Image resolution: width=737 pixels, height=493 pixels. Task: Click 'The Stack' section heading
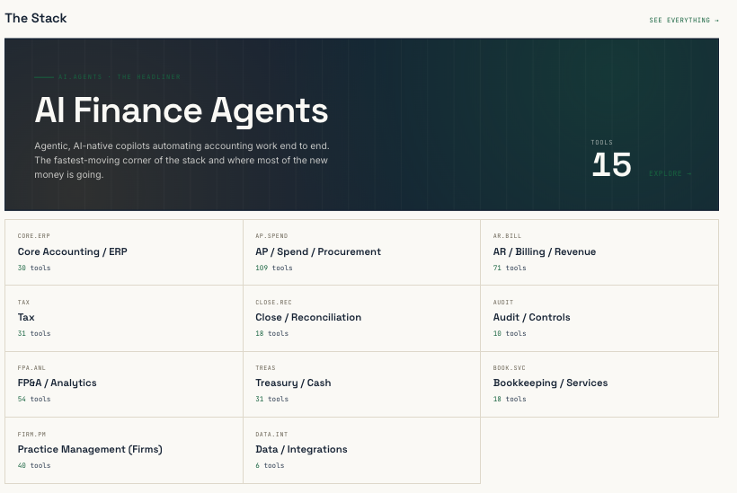(x=36, y=18)
